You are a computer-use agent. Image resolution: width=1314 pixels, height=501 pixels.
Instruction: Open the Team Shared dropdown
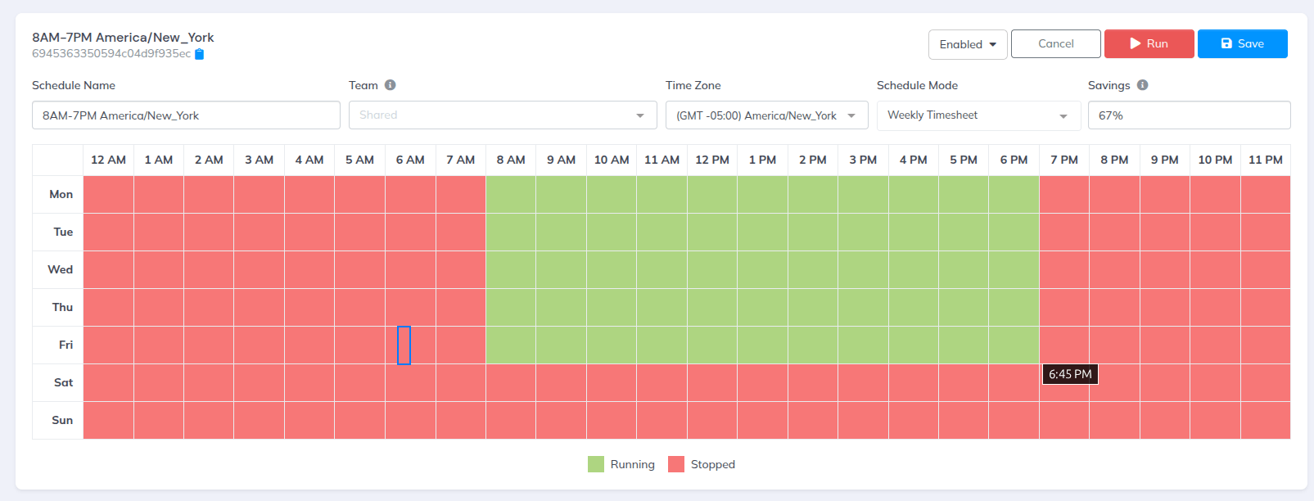503,115
